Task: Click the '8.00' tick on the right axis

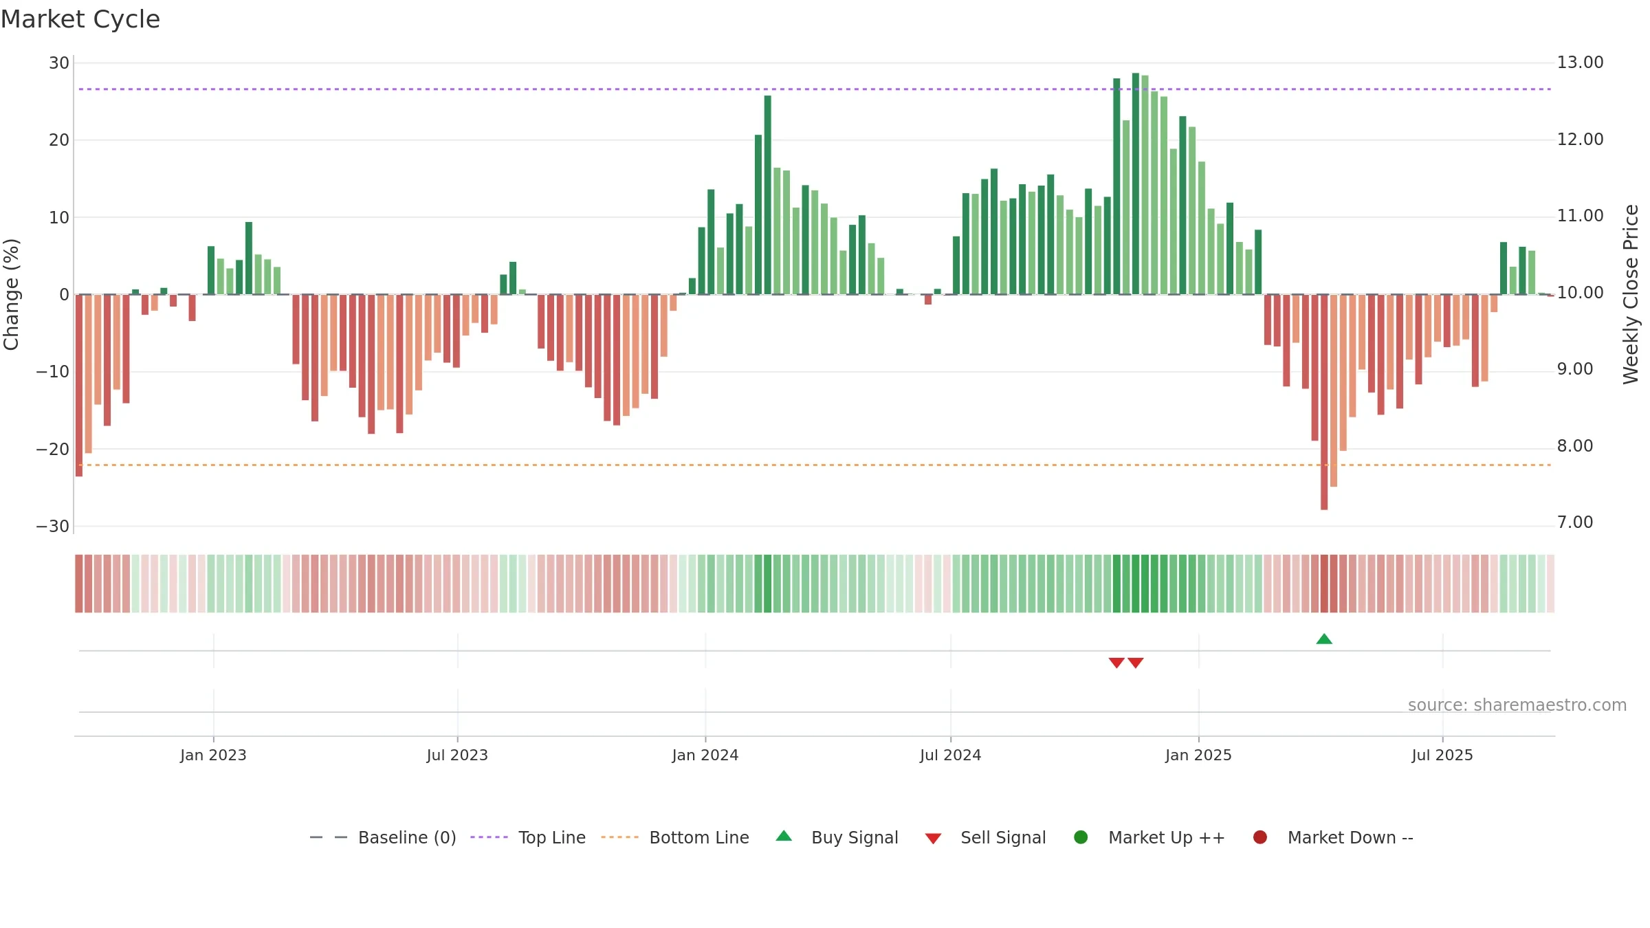Action: [1575, 446]
